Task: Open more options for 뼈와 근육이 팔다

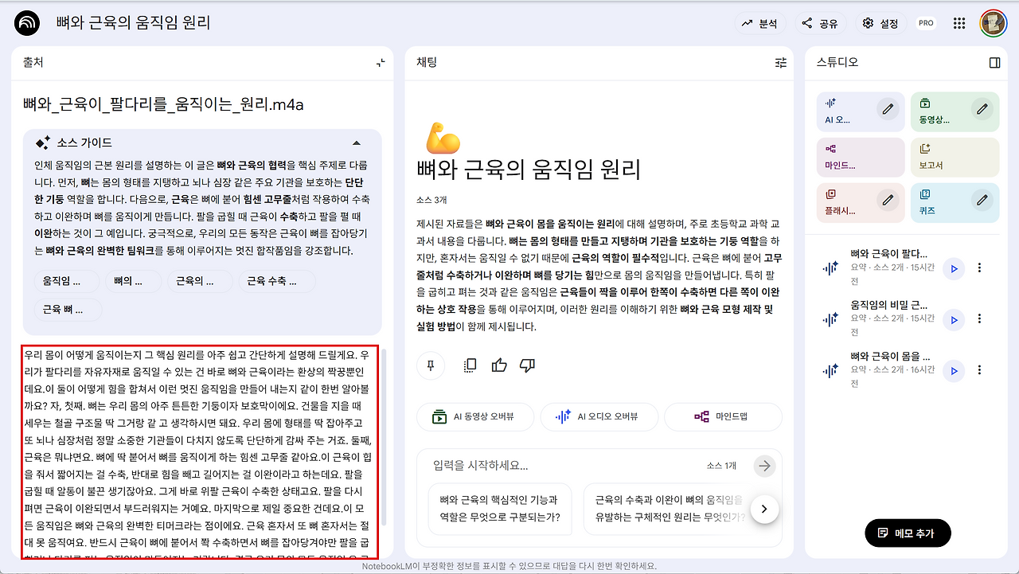Action: 980,268
